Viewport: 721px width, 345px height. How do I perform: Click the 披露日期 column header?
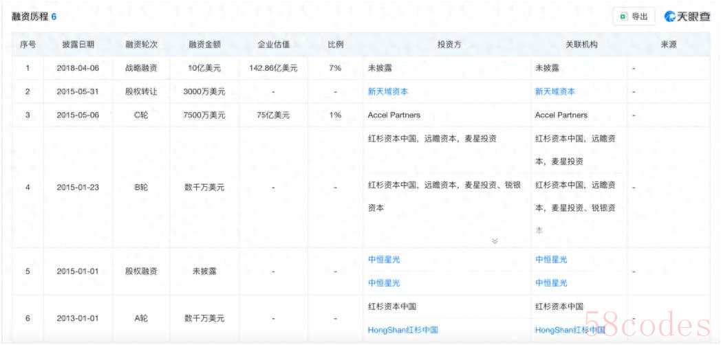[78, 44]
